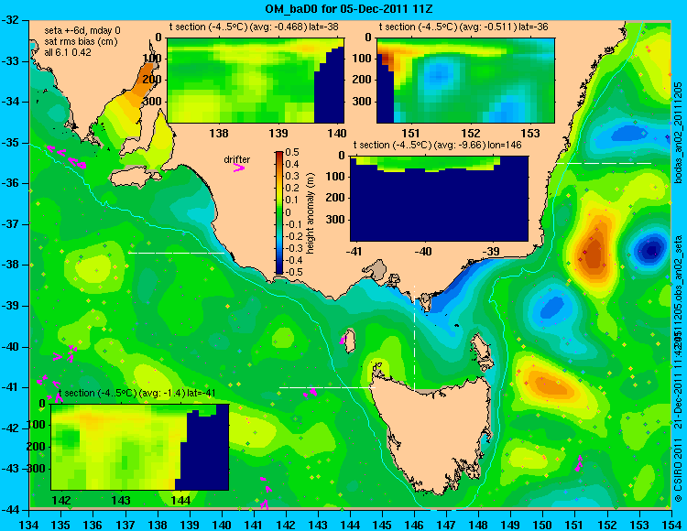This screenshot has width=687, height=531.
Task: Click the '139' tick below the lat=-38 section
Action: point(278,133)
